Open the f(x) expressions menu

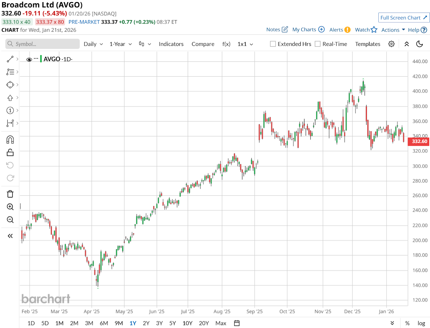pos(226,44)
